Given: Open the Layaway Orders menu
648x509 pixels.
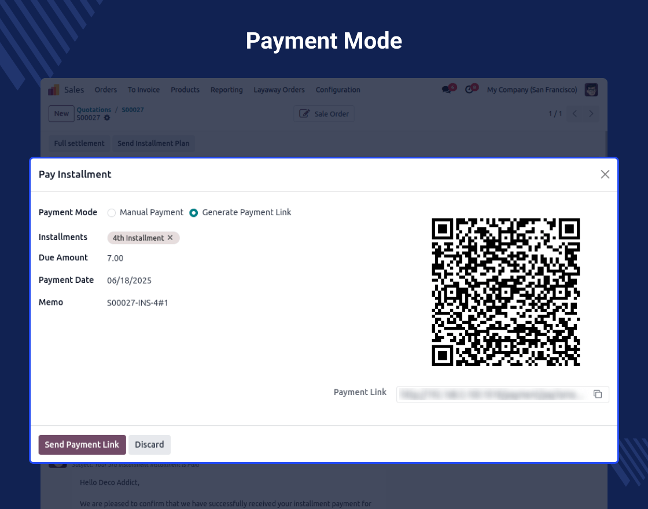Looking at the screenshot, I should (x=279, y=90).
